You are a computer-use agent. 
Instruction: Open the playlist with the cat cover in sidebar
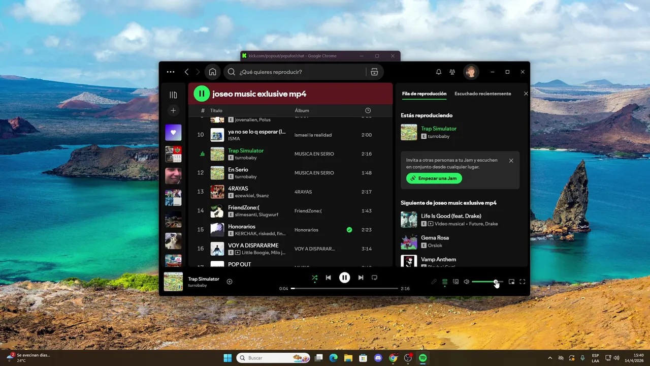173,241
